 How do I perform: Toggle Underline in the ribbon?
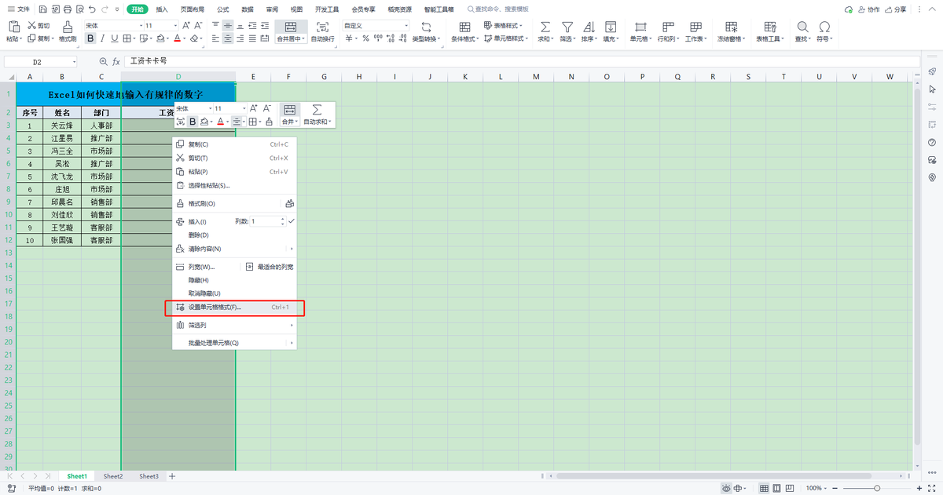click(x=115, y=38)
